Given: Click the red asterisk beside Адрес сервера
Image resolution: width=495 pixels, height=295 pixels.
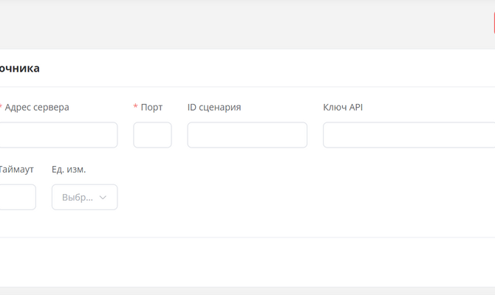Looking at the screenshot, I should tap(1, 107).
